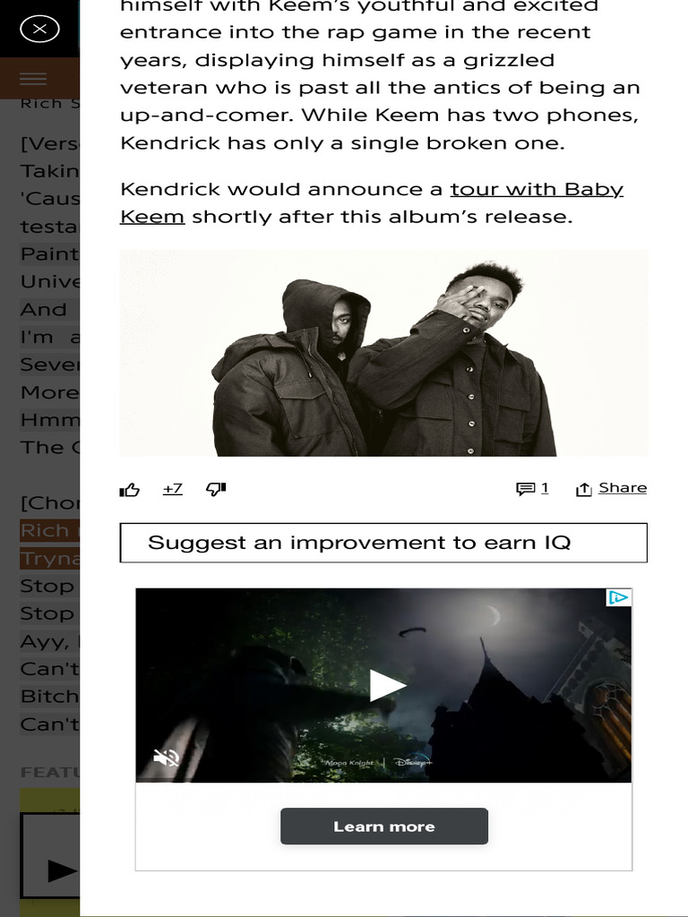Open the Kendrick and Keem photo

(x=383, y=353)
